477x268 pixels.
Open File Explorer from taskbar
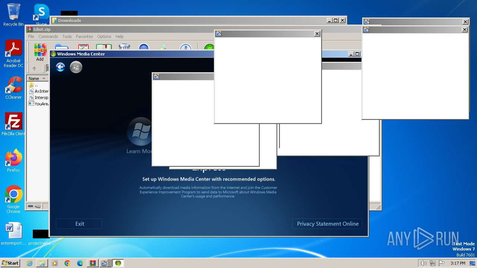(42, 263)
